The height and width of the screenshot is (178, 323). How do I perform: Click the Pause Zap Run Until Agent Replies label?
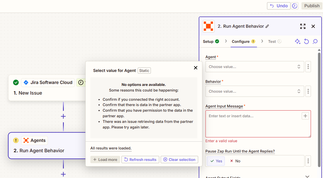(x=240, y=151)
